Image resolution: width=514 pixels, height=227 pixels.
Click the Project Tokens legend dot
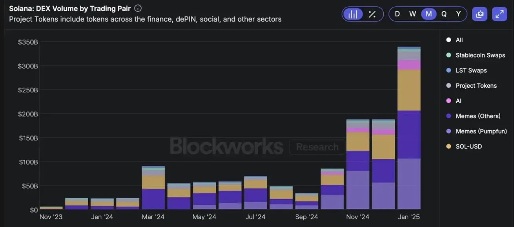[448, 86]
